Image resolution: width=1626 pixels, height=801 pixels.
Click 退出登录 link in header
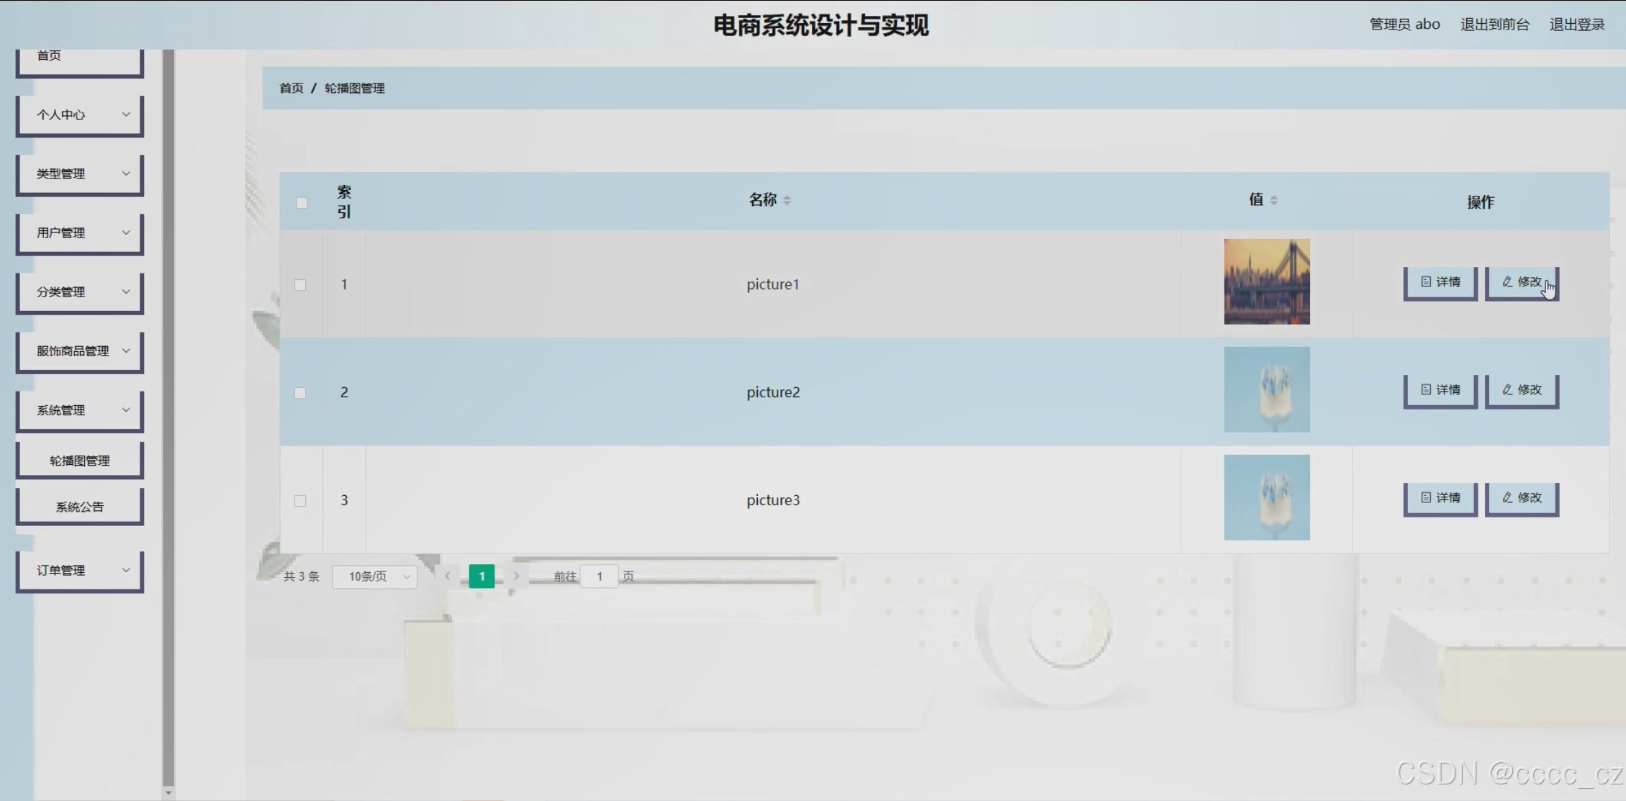(1576, 24)
